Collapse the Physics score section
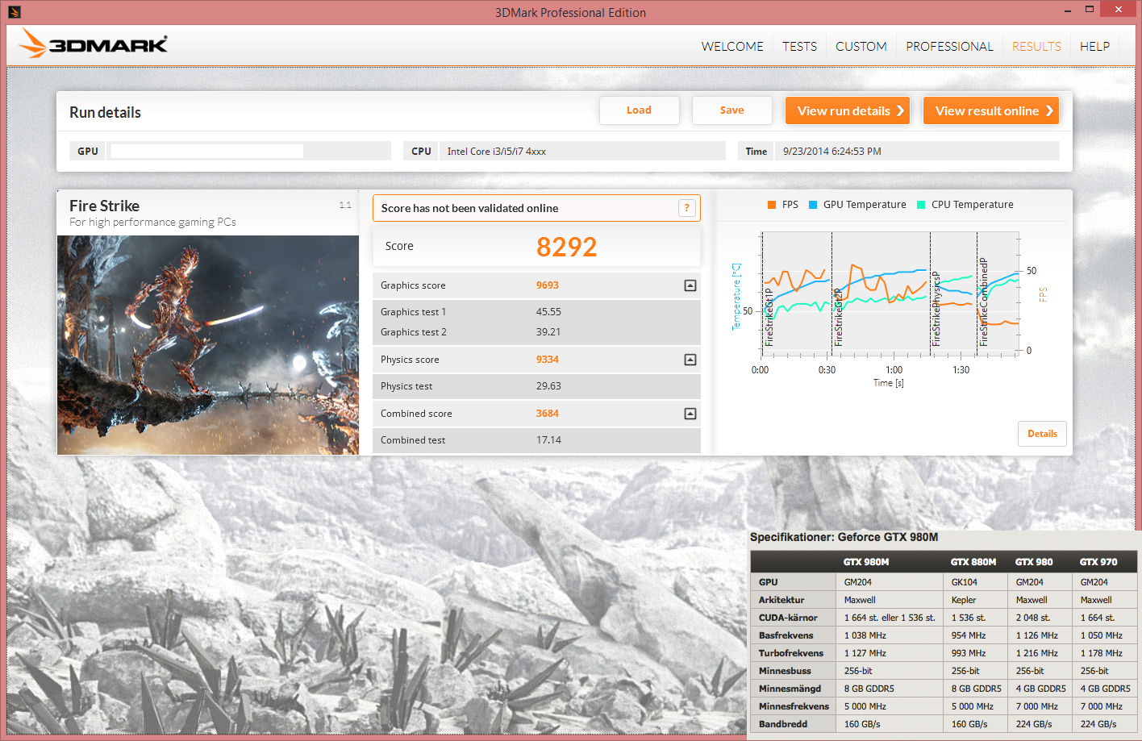1142x741 pixels. coord(690,360)
